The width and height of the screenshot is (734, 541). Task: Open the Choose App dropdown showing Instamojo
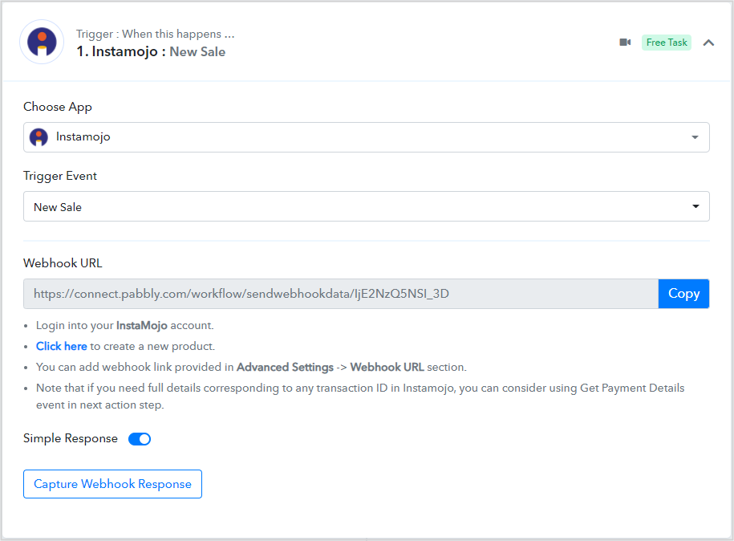point(367,137)
